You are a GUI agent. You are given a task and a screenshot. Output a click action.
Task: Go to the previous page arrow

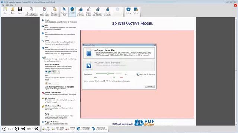pyautogui.click(x=4, y=129)
